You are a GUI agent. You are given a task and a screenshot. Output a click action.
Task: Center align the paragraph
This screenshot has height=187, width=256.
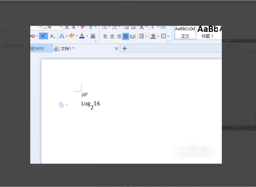112,36
